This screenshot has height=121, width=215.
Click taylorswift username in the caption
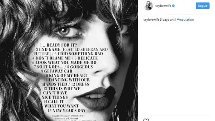click(151, 20)
